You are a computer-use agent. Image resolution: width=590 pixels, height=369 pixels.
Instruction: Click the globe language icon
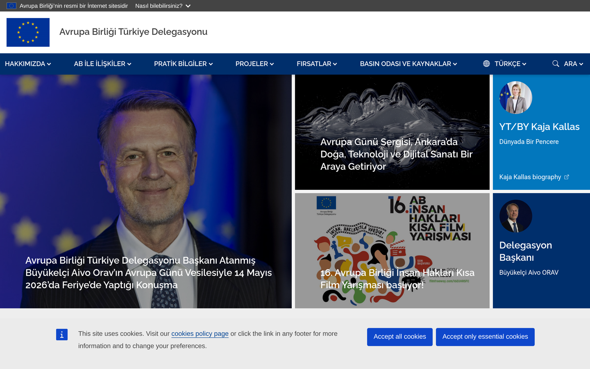coord(486,64)
